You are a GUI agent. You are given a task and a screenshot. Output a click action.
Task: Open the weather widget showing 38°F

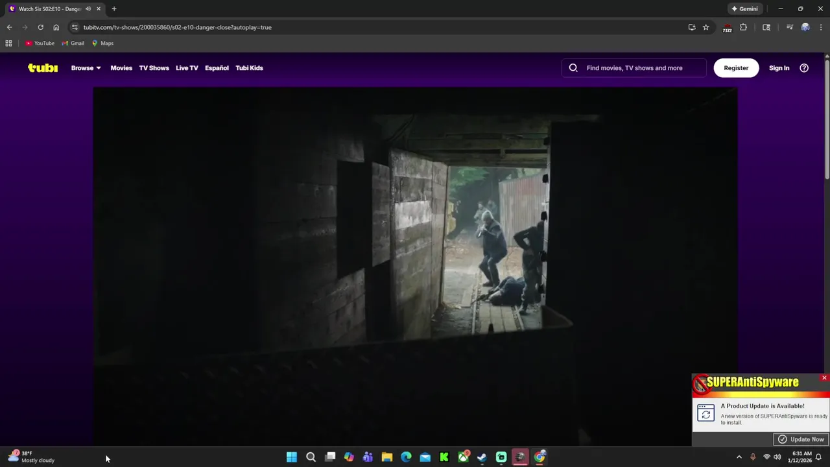click(31, 457)
